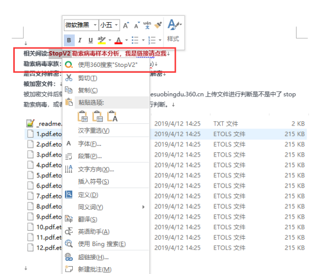Screen dimensions: 334x274
Task: Click the hyperlink chain icon
Action: pos(69,257)
